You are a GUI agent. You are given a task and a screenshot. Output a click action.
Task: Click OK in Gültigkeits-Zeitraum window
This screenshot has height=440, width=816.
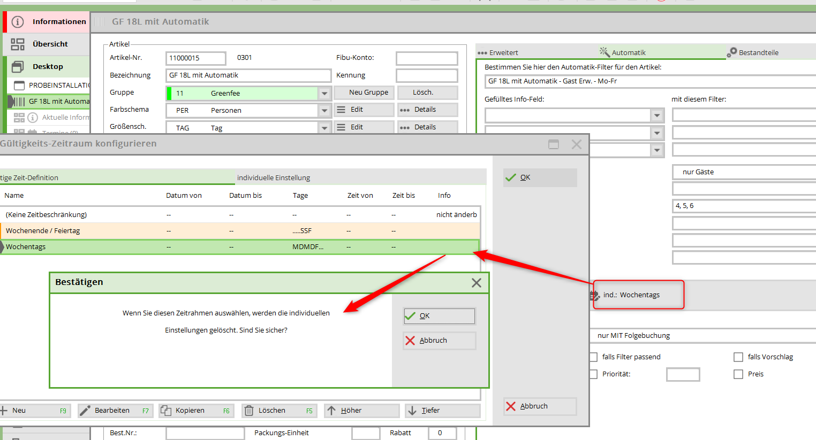pos(540,177)
